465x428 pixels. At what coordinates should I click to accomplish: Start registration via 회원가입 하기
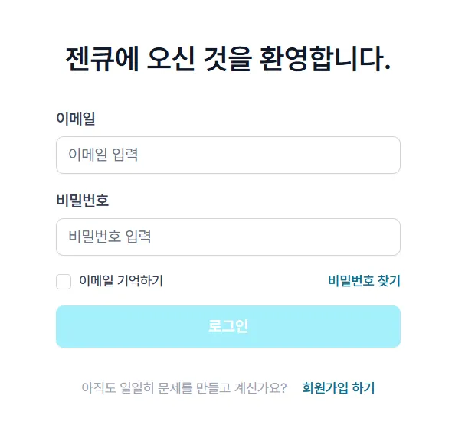(339, 387)
